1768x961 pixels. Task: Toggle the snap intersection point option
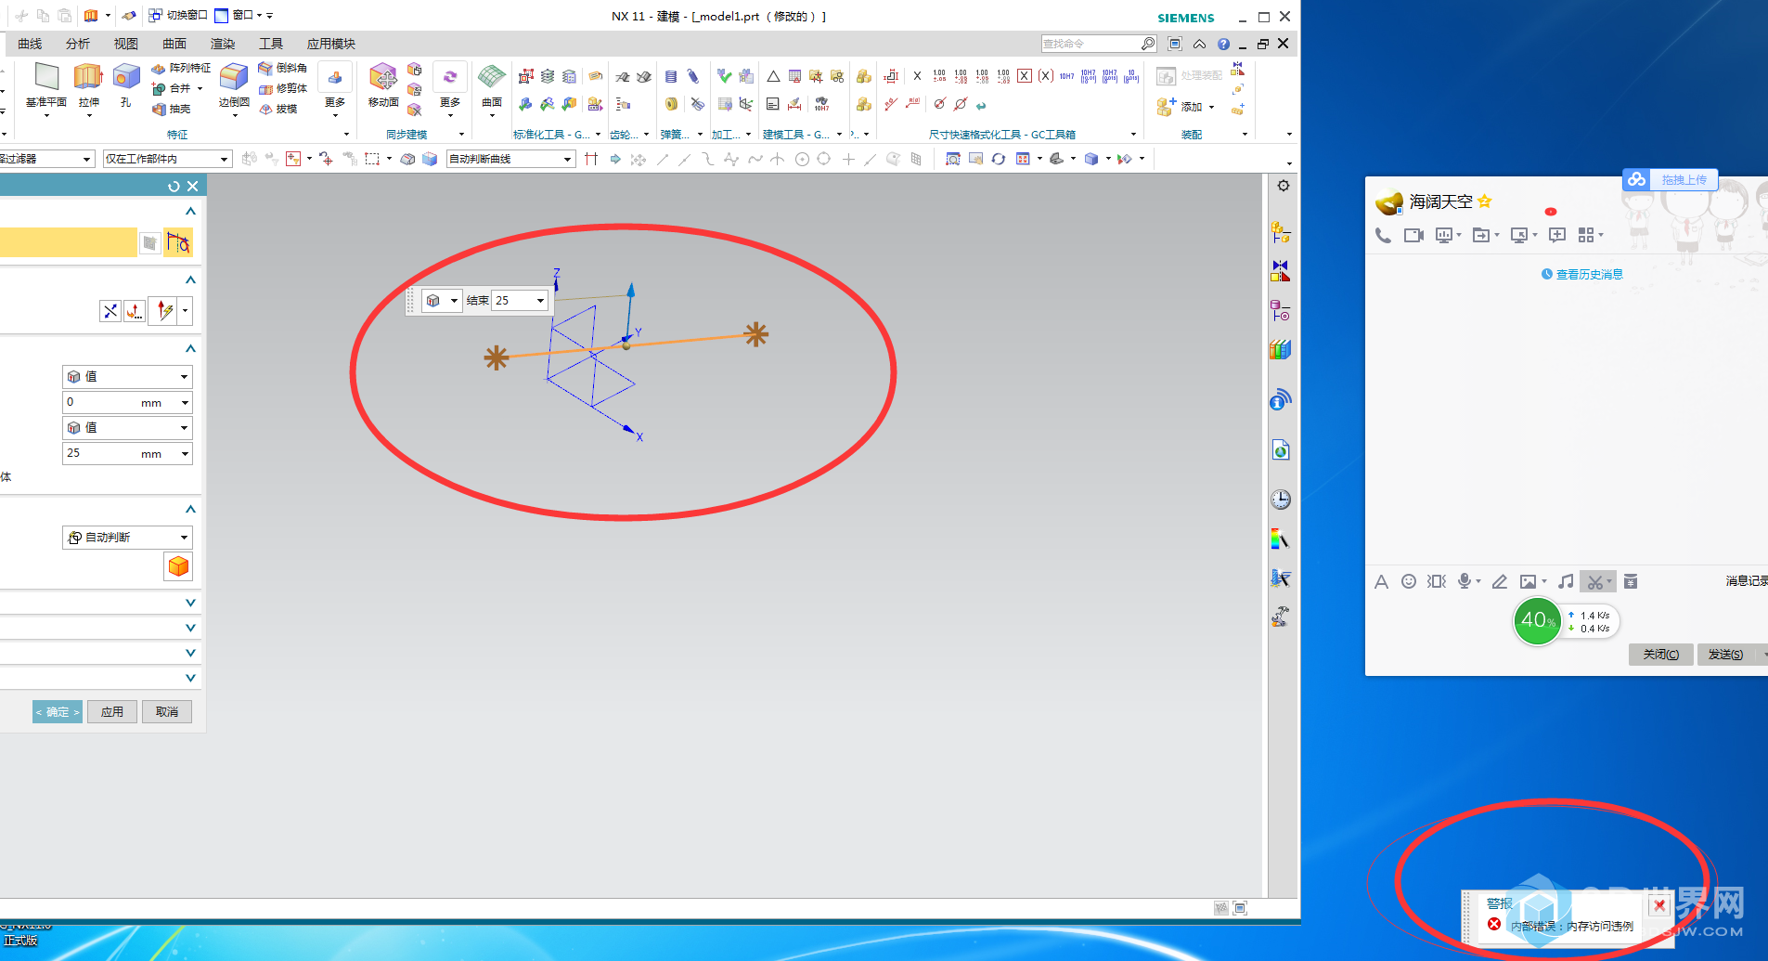pyautogui.click(x=778, y=159)
